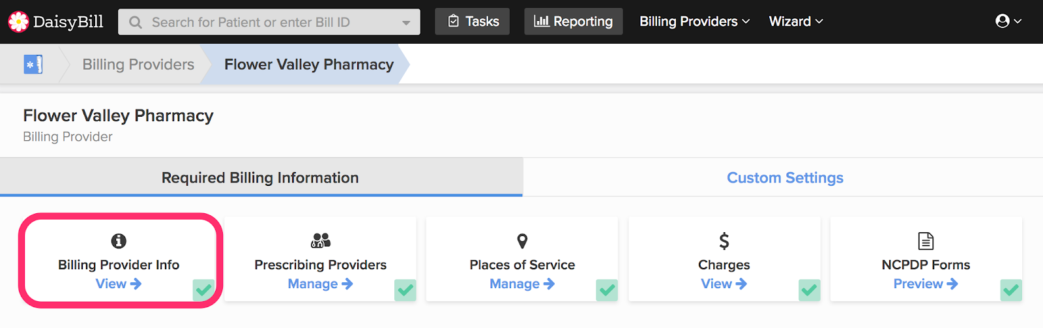
Task: Open the address book breadcrumb icon
Action: pyautogui.click(x=33, y=65)
